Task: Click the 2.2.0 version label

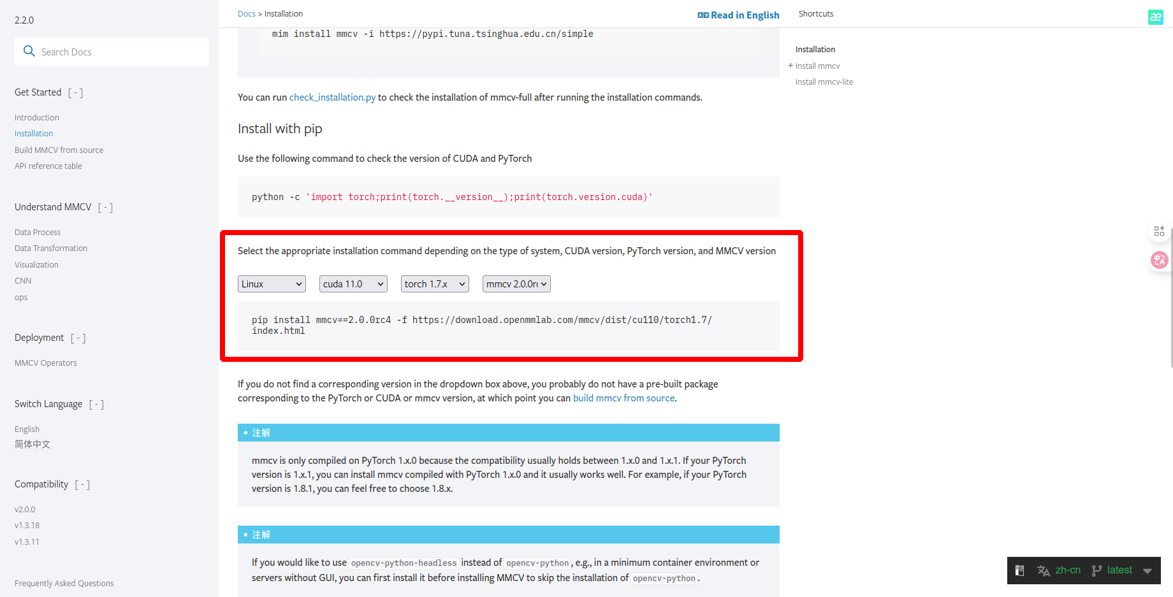Action: [24, 20]
